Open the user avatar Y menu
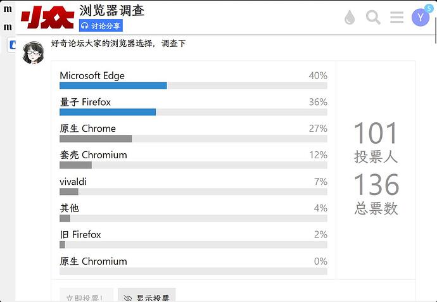 pos(420,18)
